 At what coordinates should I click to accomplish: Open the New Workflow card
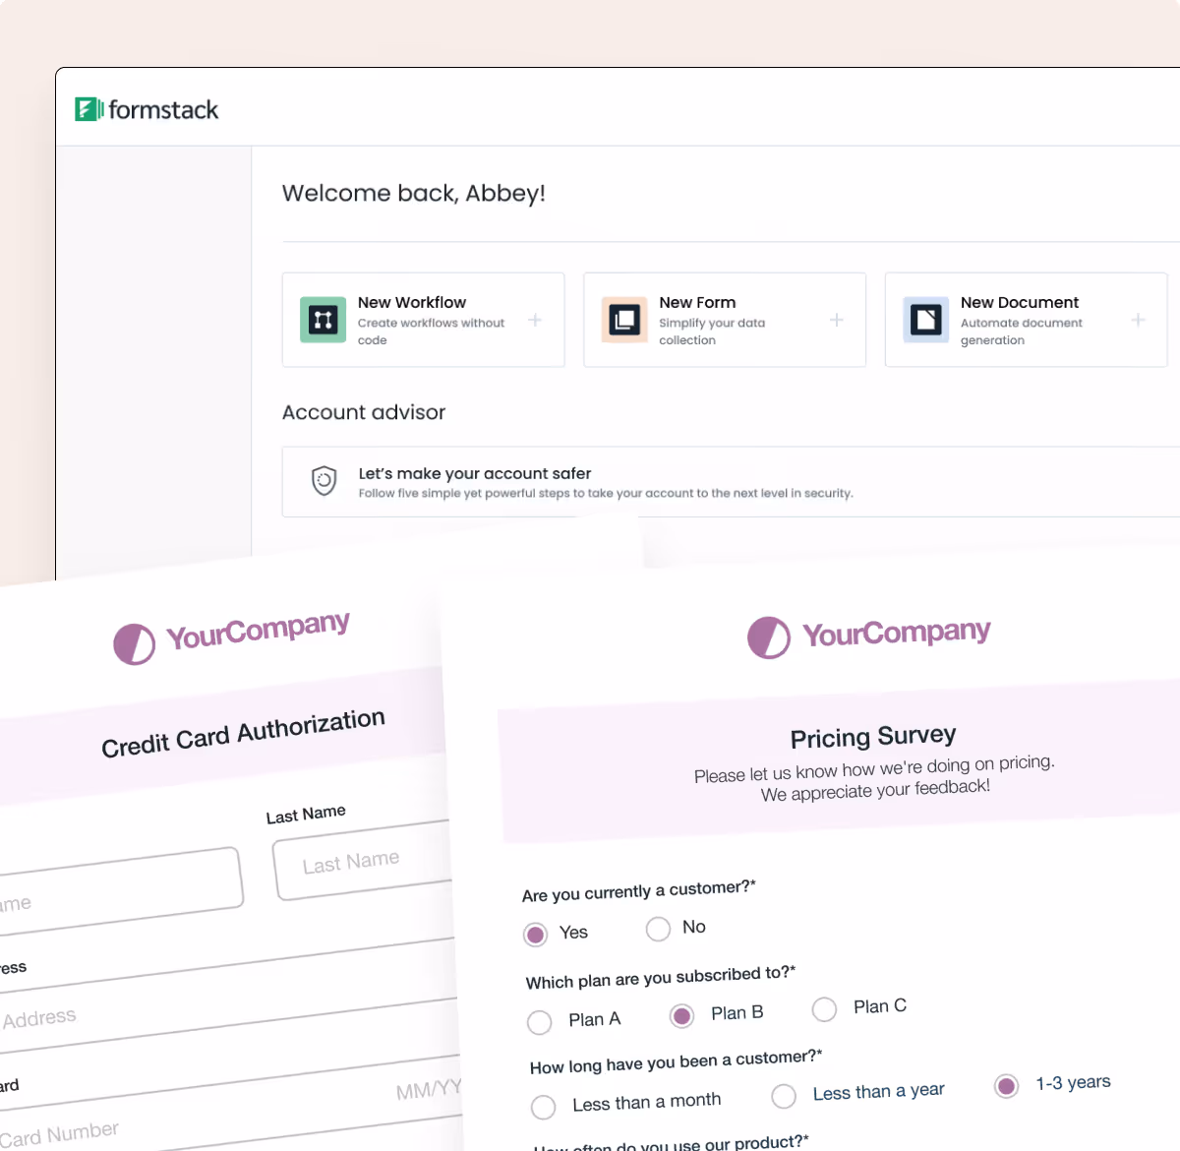click(x=424, y=320)
